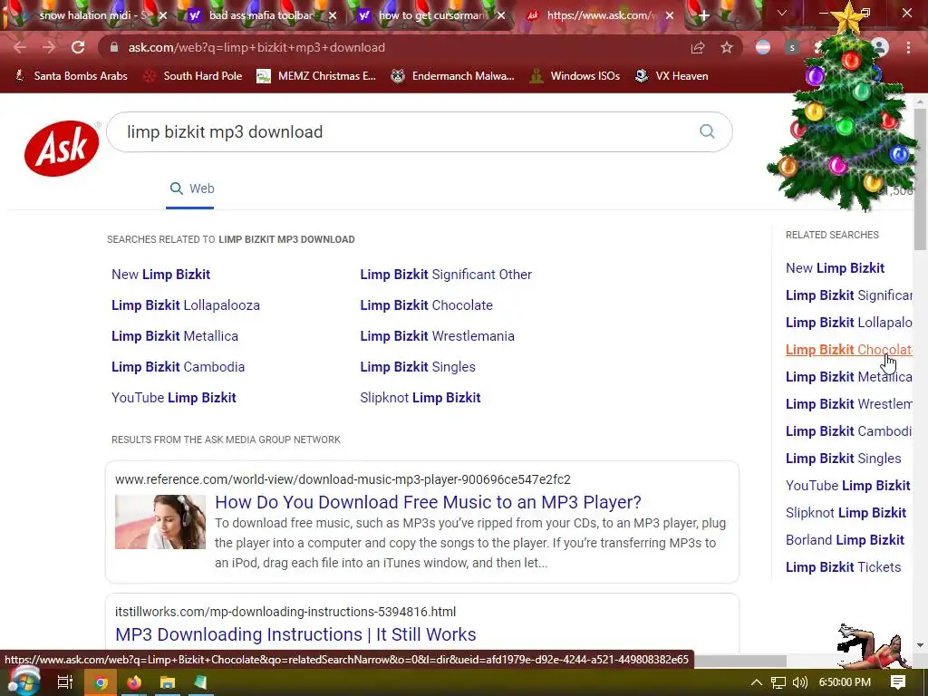Open the tab search dropdown chevron
This screenshot has width=928, height=696.
click(782, 13)
